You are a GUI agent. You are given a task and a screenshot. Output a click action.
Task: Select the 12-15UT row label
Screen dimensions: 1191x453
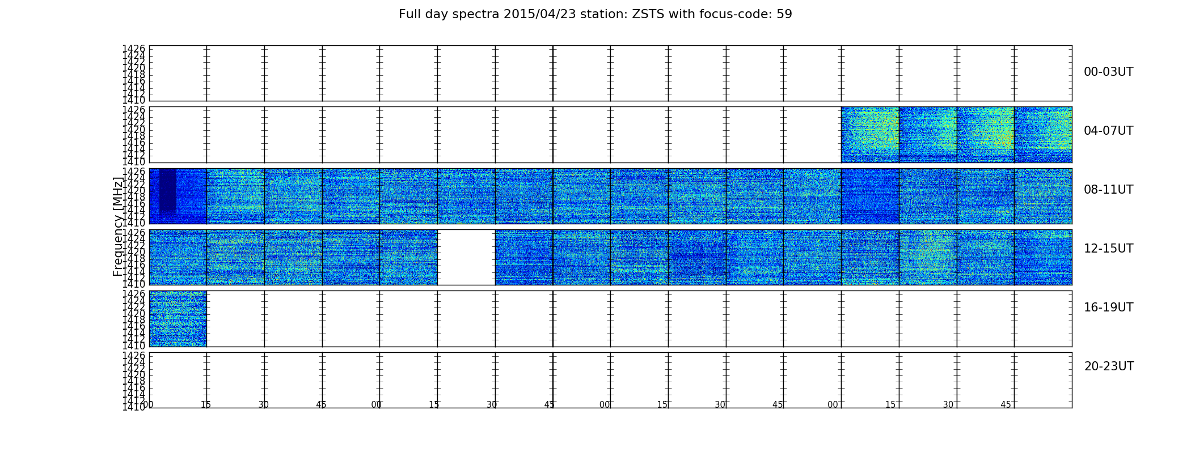click(1108, 249)
